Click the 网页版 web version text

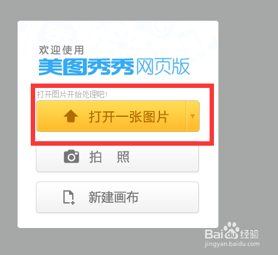pyautogui.click(x=163, y=67)
